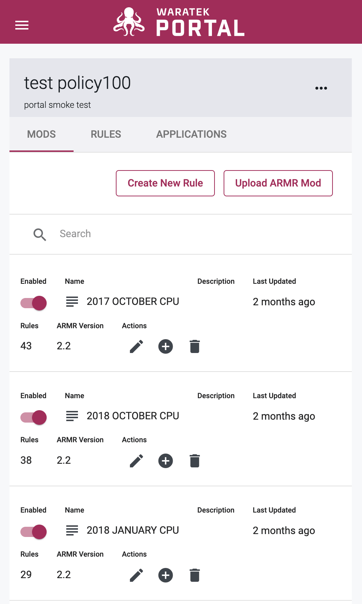Click plus icon for 2018 OCTOBER CPU
The image size is (362, 604).
coord(166,461)
